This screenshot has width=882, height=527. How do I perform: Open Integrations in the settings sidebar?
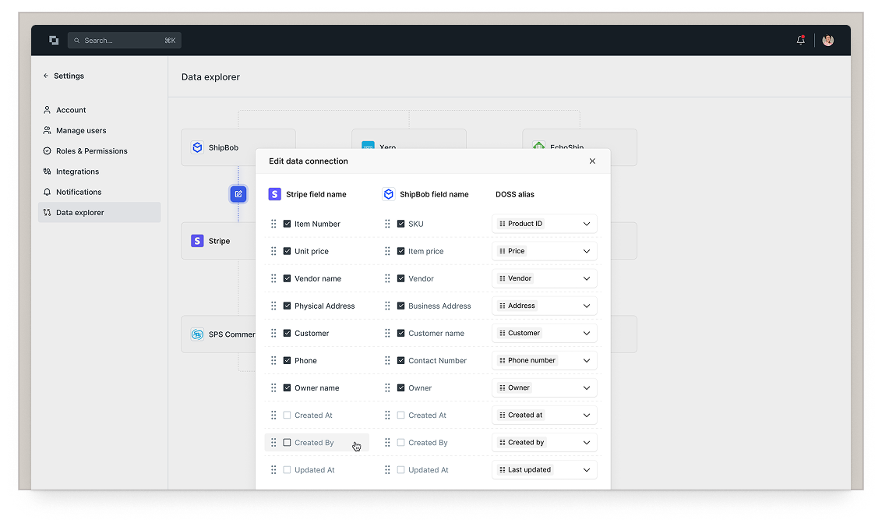[x=77, y=172]
